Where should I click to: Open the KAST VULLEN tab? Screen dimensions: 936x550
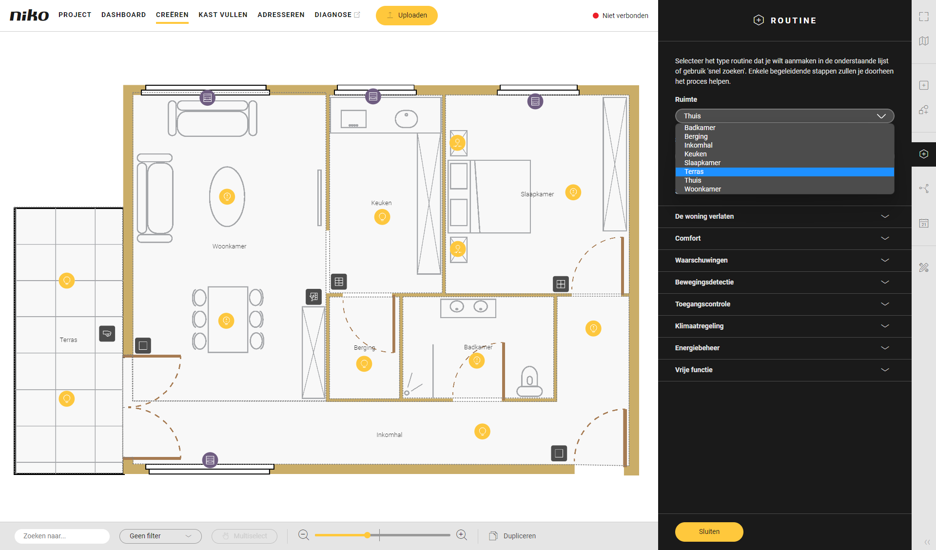[223, 15]
